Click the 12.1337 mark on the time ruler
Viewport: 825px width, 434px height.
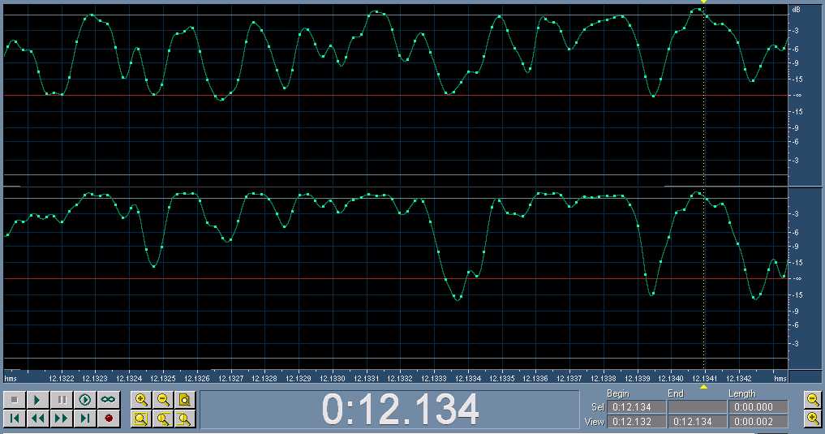pyautogui.click(x=569, y=378)
